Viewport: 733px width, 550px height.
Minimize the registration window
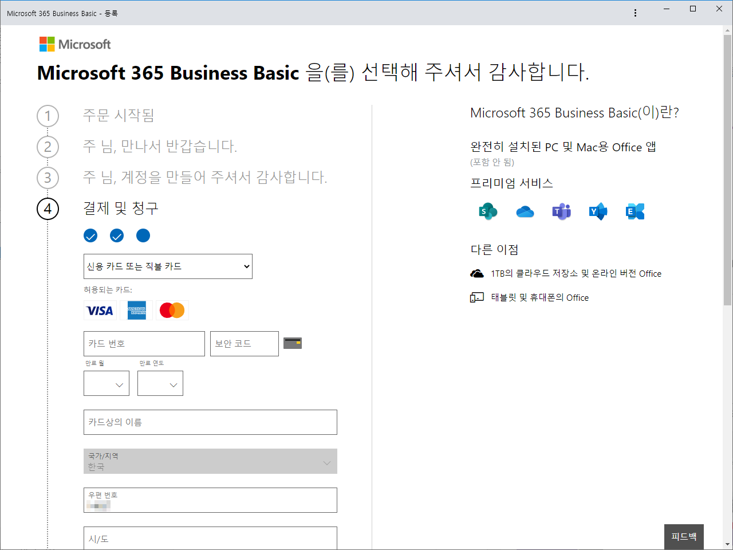coord(667,9)
